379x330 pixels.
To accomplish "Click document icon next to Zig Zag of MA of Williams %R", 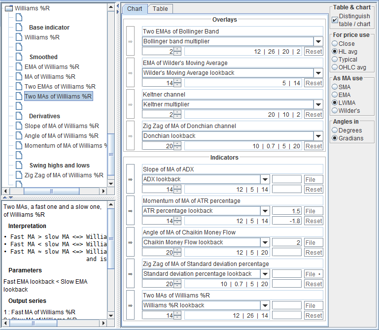I will click(x=19, y=175).
